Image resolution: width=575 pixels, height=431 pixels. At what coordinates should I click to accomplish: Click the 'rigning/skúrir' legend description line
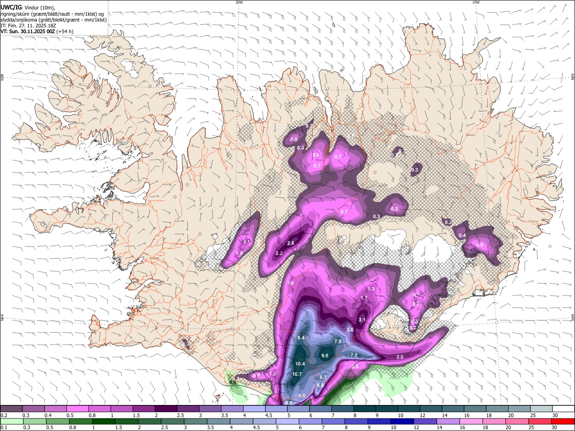52,13
